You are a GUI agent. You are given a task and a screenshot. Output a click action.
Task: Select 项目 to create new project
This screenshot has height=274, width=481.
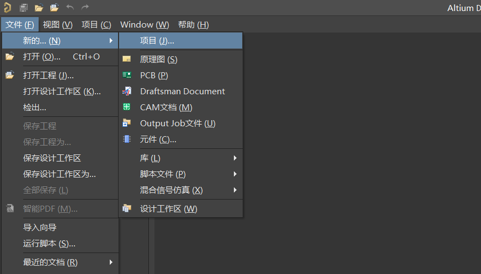[x=157, y=41]
